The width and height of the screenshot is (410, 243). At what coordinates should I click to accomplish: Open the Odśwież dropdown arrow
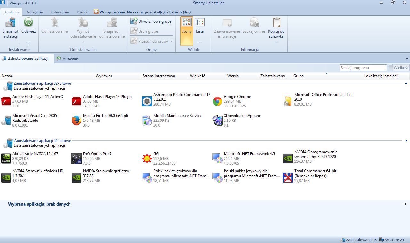click(29, 43)
